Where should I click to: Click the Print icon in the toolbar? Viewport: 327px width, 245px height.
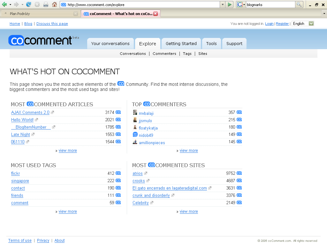(46, 4)
